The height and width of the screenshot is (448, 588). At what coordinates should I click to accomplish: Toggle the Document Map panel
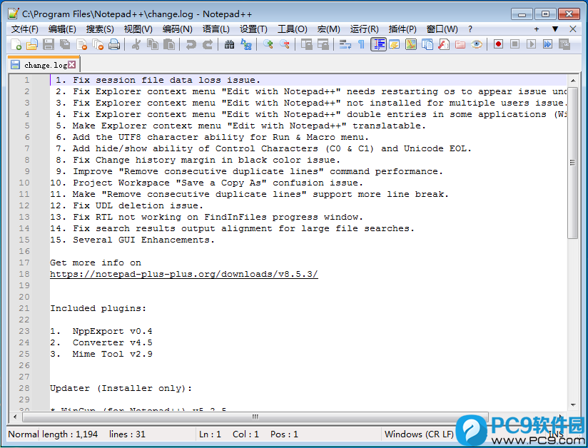tap(411, 45)
